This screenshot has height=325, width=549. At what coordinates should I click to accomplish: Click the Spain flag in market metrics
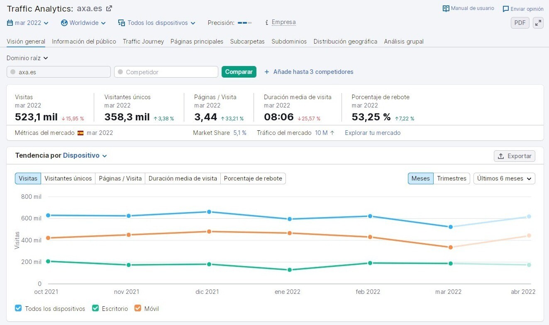click(81, 133)
